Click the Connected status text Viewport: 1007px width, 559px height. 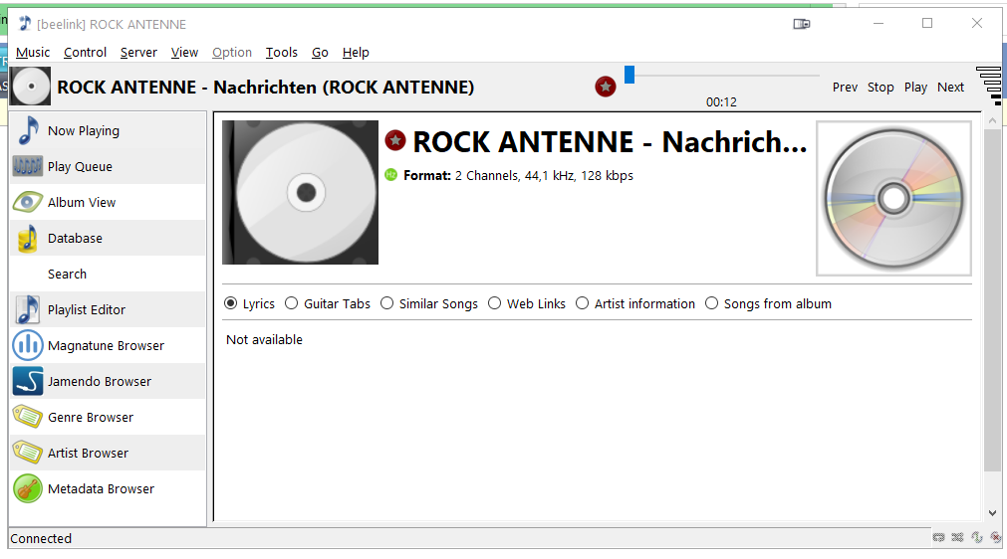(41, 538)
